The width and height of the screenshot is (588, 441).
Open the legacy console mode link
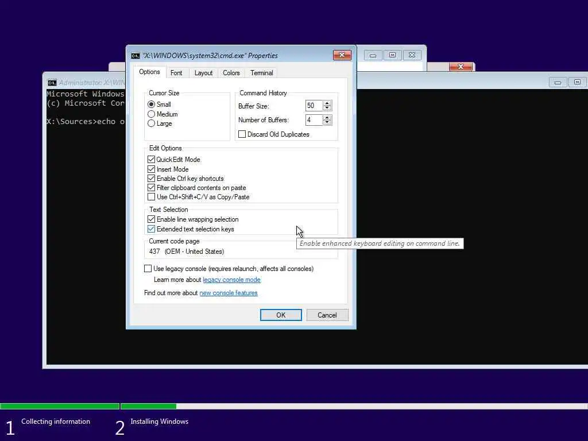pos(231,280)
